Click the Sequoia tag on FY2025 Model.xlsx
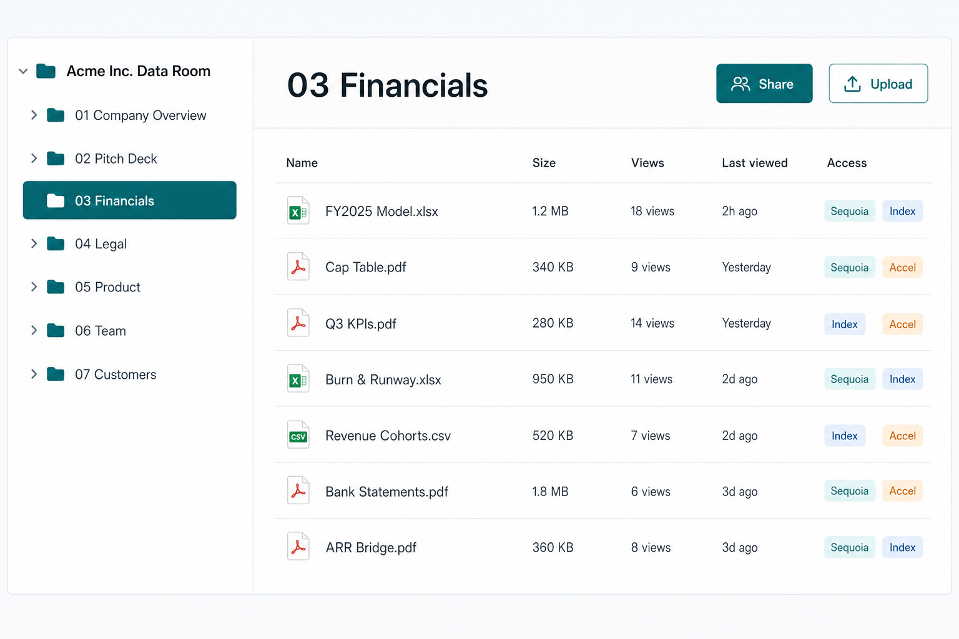This screenshot has width=959, height=639. click(850, 211)
